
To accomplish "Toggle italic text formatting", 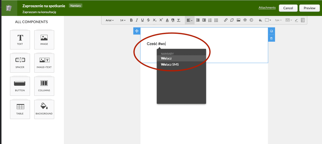I will (x=137, y=20).
